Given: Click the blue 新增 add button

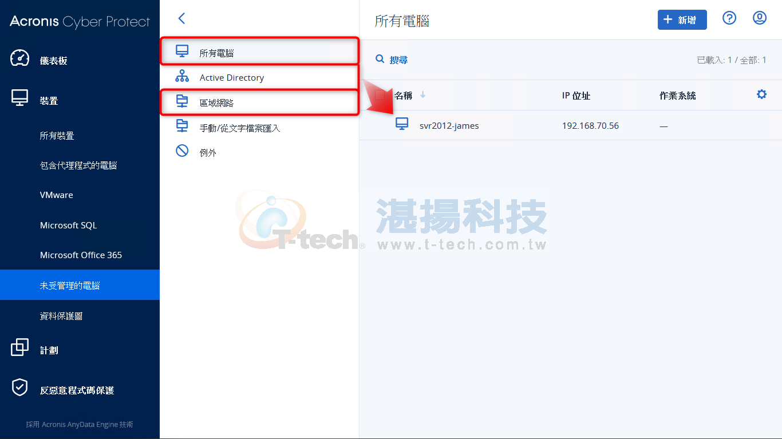Looking at the screenshot, I should point(682,19).
